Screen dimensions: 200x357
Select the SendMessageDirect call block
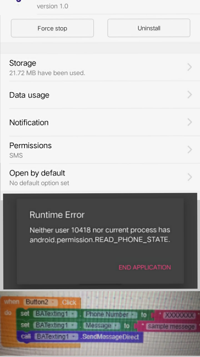tap(80, 337)
